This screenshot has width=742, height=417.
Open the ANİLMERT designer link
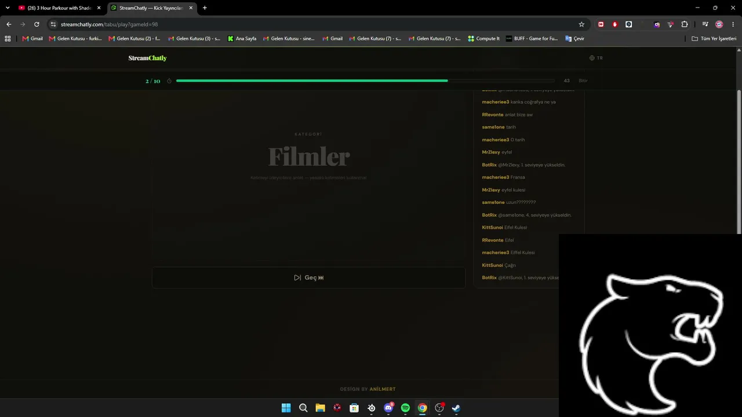(x=383, y=389)
